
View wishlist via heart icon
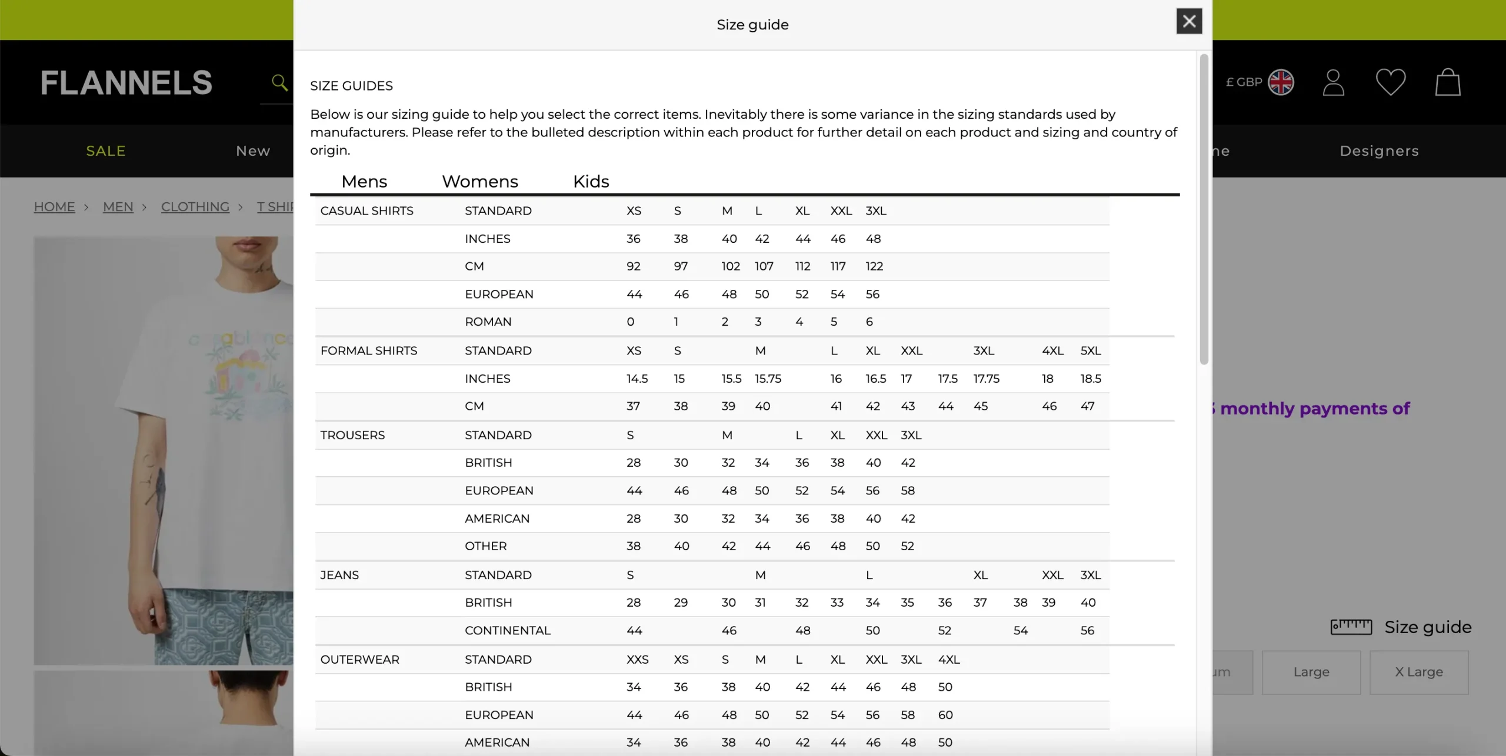(1391, 82)
